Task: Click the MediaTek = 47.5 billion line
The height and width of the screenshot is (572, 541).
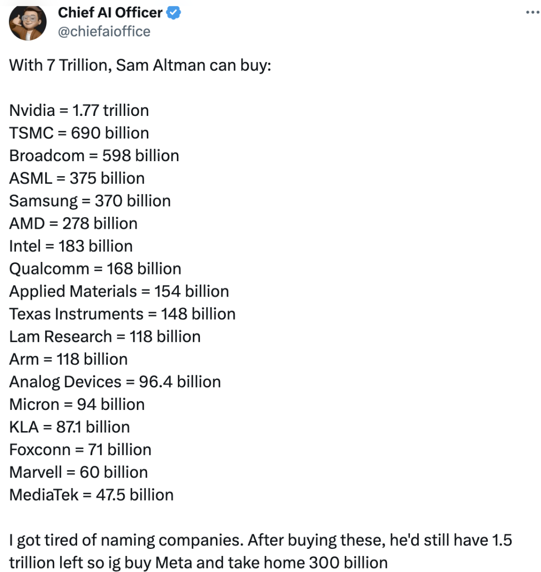Action: (x=92, y=494)
